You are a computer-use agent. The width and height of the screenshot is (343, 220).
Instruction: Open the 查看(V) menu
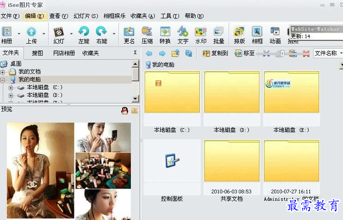59,16
